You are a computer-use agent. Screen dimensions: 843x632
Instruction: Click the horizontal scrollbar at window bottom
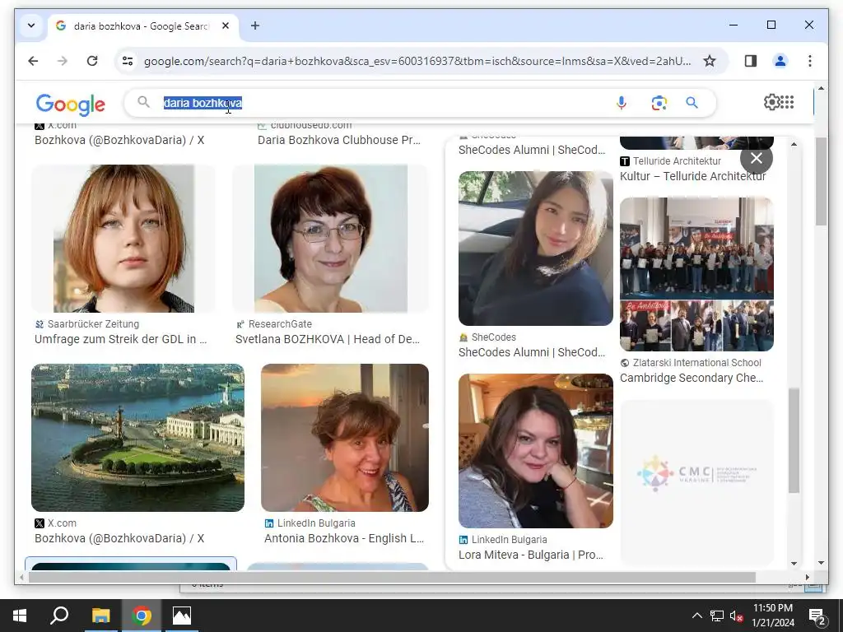pyautogui.click(x=392, y=577)
